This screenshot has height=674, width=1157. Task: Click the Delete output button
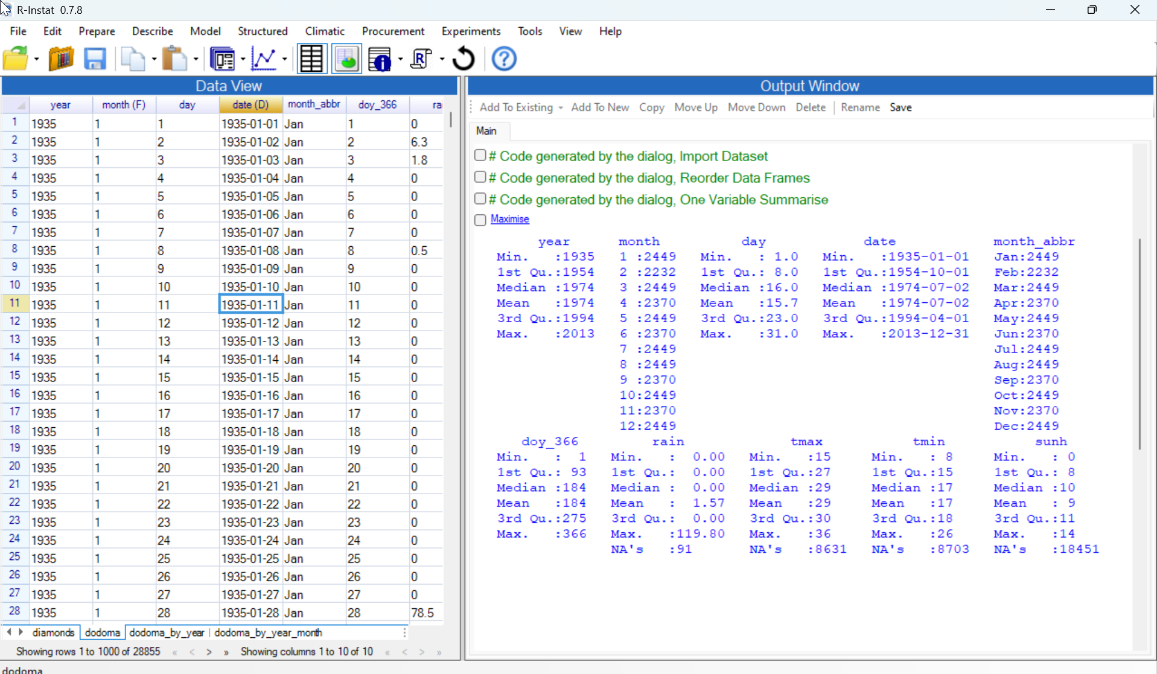(811, 107)
